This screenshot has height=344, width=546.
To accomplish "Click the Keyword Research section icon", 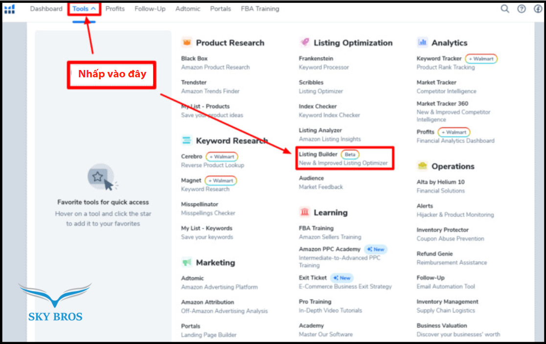I will pos(186,140).
